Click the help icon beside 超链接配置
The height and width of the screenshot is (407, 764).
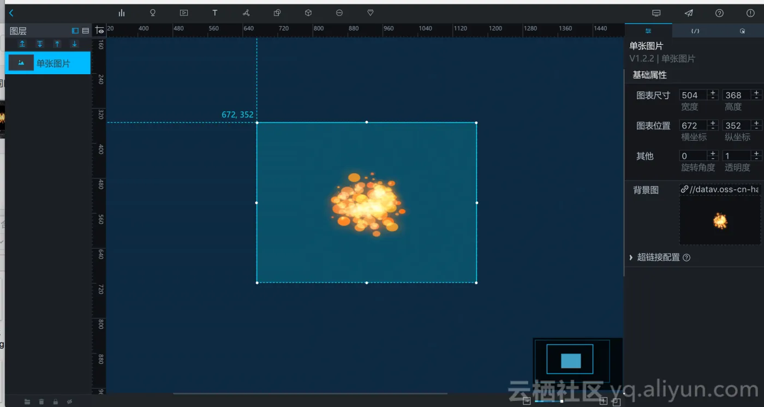(x=687, y=258)
